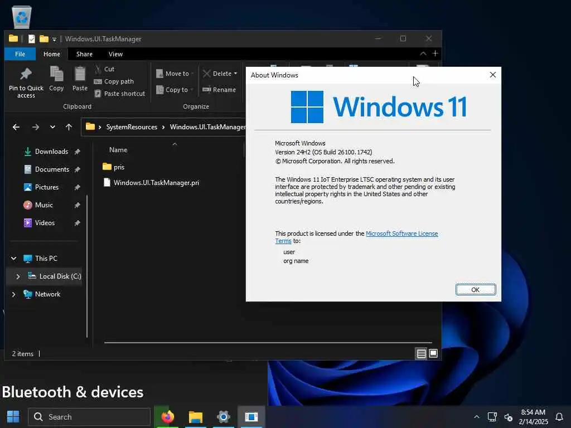
Task: Open Music in Quick access
Action: pos(43,205)
